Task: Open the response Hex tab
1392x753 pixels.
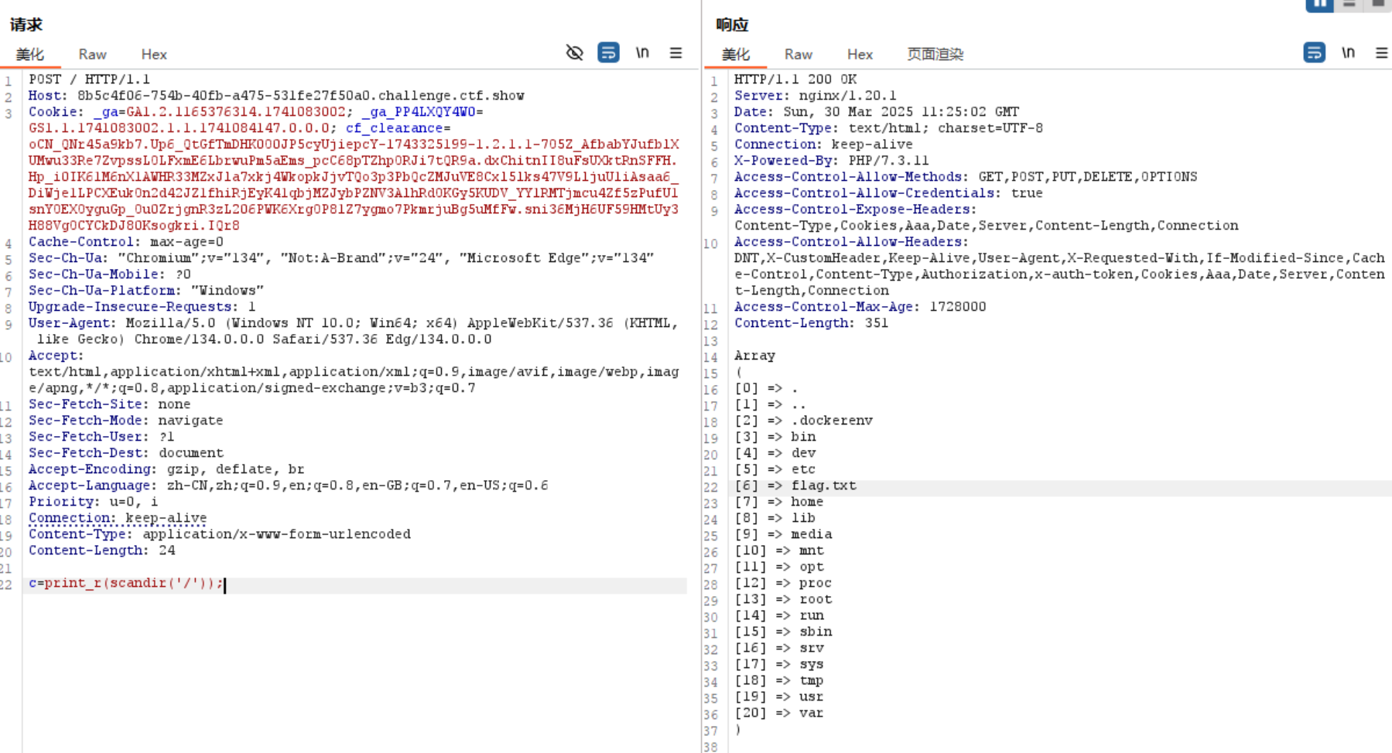Action: [860, 54]
